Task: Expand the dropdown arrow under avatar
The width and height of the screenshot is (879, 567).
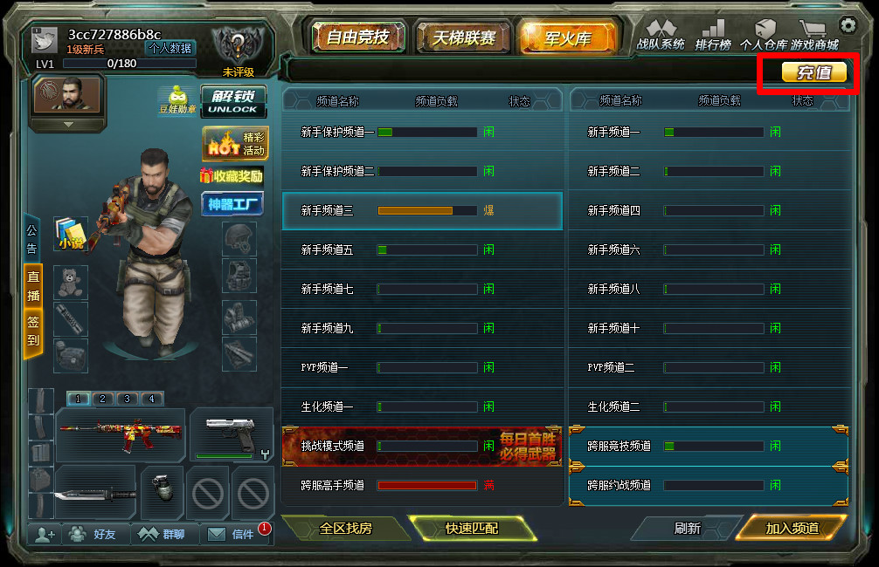Action: 68,124
